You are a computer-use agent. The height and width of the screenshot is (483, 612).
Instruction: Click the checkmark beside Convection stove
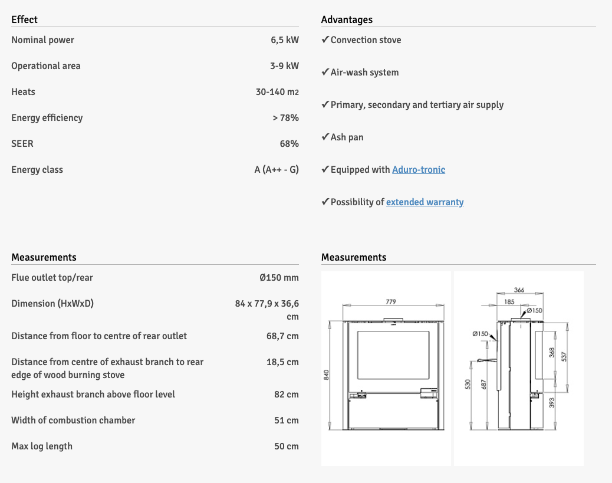click(x=325, y=40)
